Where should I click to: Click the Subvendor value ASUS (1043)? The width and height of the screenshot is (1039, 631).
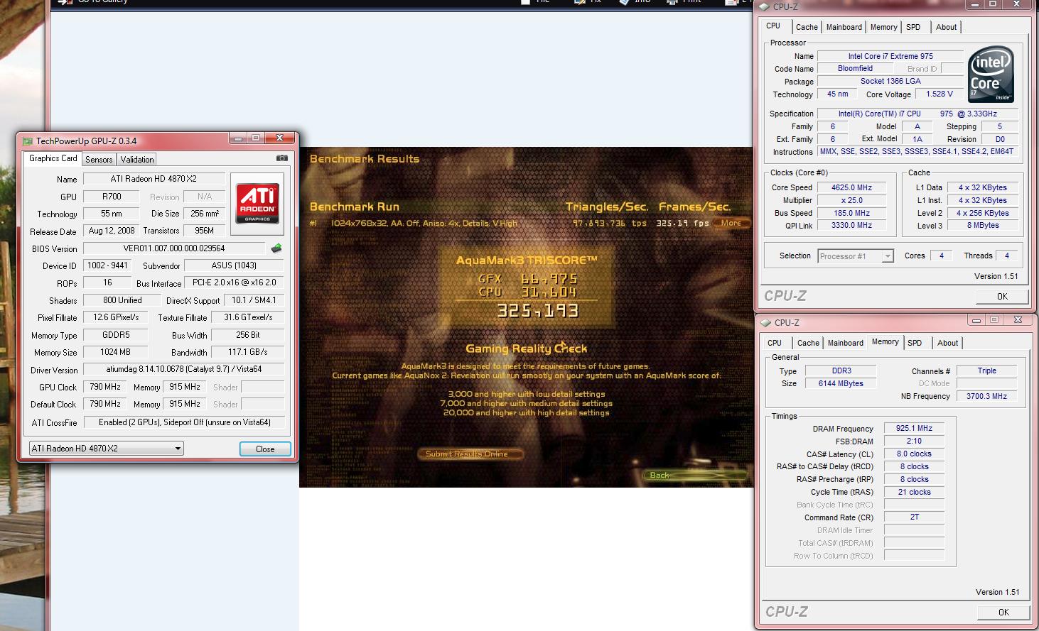[x=234, y=265]
